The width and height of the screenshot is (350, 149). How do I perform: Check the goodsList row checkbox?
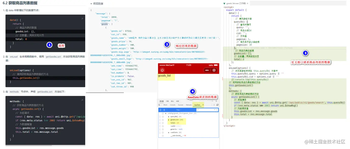(163, 120)
